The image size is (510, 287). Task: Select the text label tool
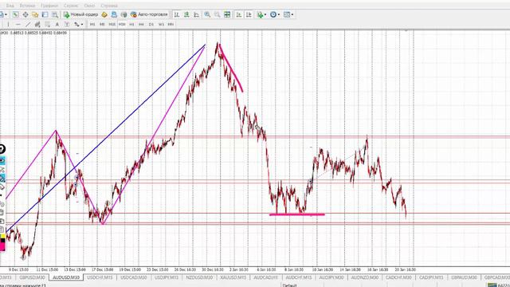(67, 24)
